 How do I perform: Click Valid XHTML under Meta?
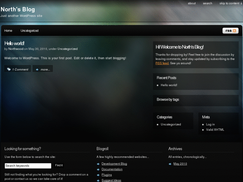pyautogui.click(x=215, y=130)
